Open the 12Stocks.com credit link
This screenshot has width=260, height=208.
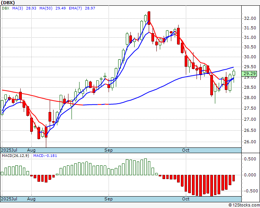[x=244, y=205]
